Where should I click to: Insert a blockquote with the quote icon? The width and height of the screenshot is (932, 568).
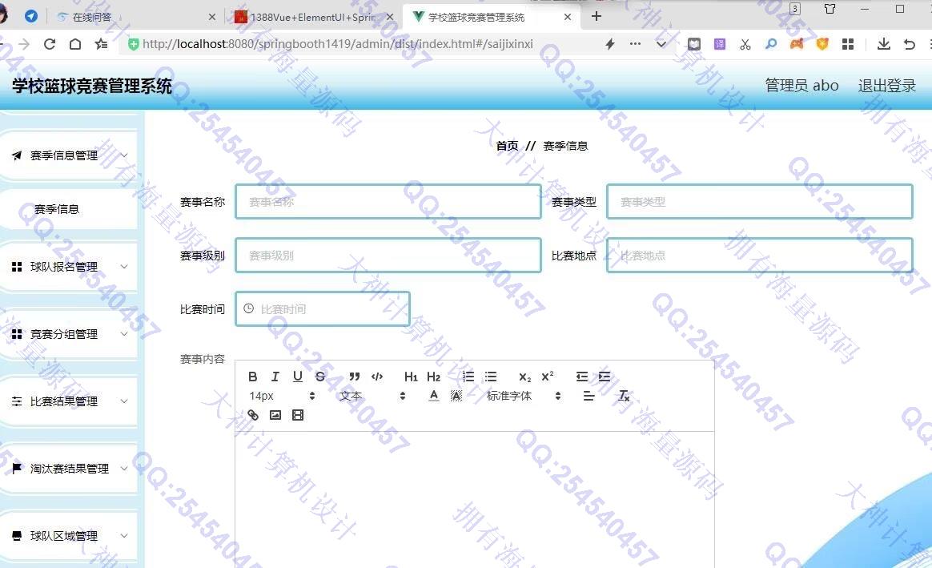pos(355,377)
